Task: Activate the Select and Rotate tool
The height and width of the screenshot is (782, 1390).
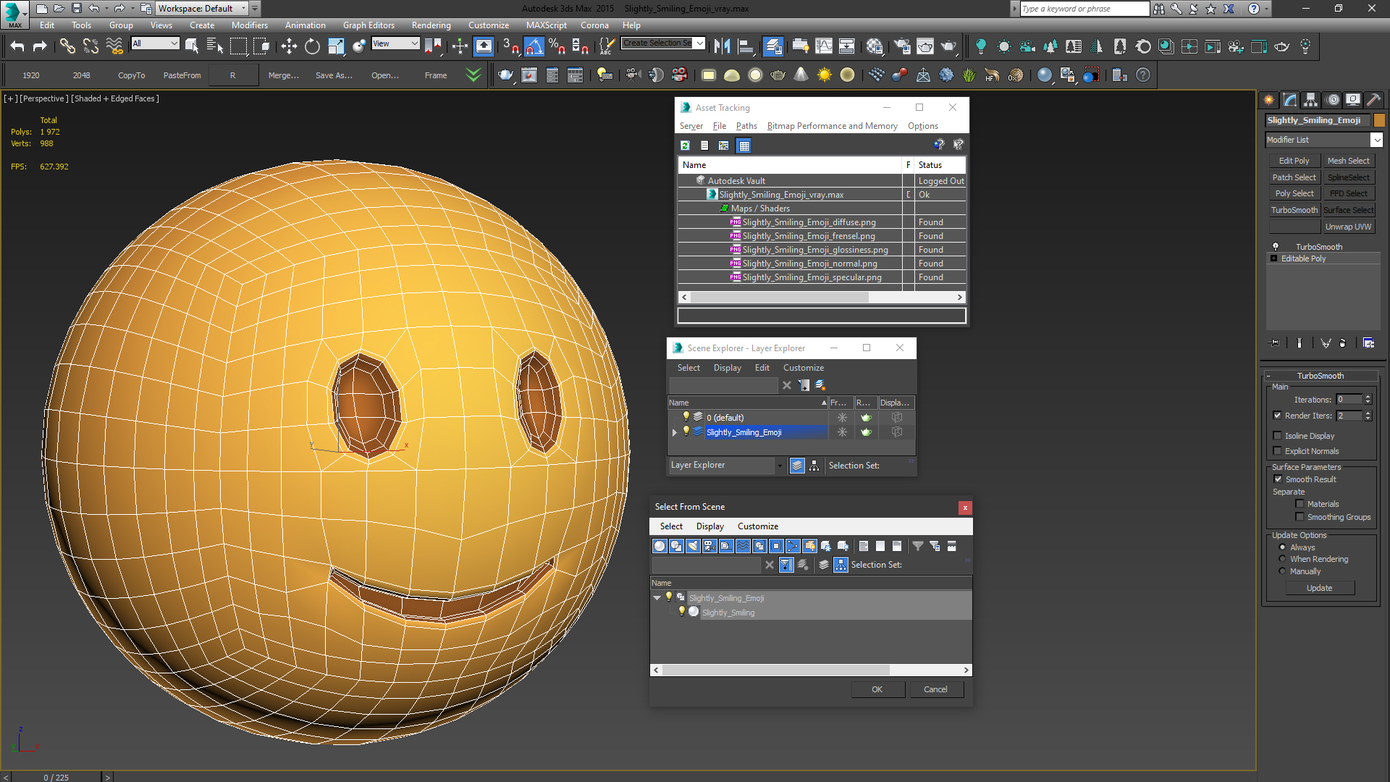Action: pyautogui.click(x=312, y=46)
